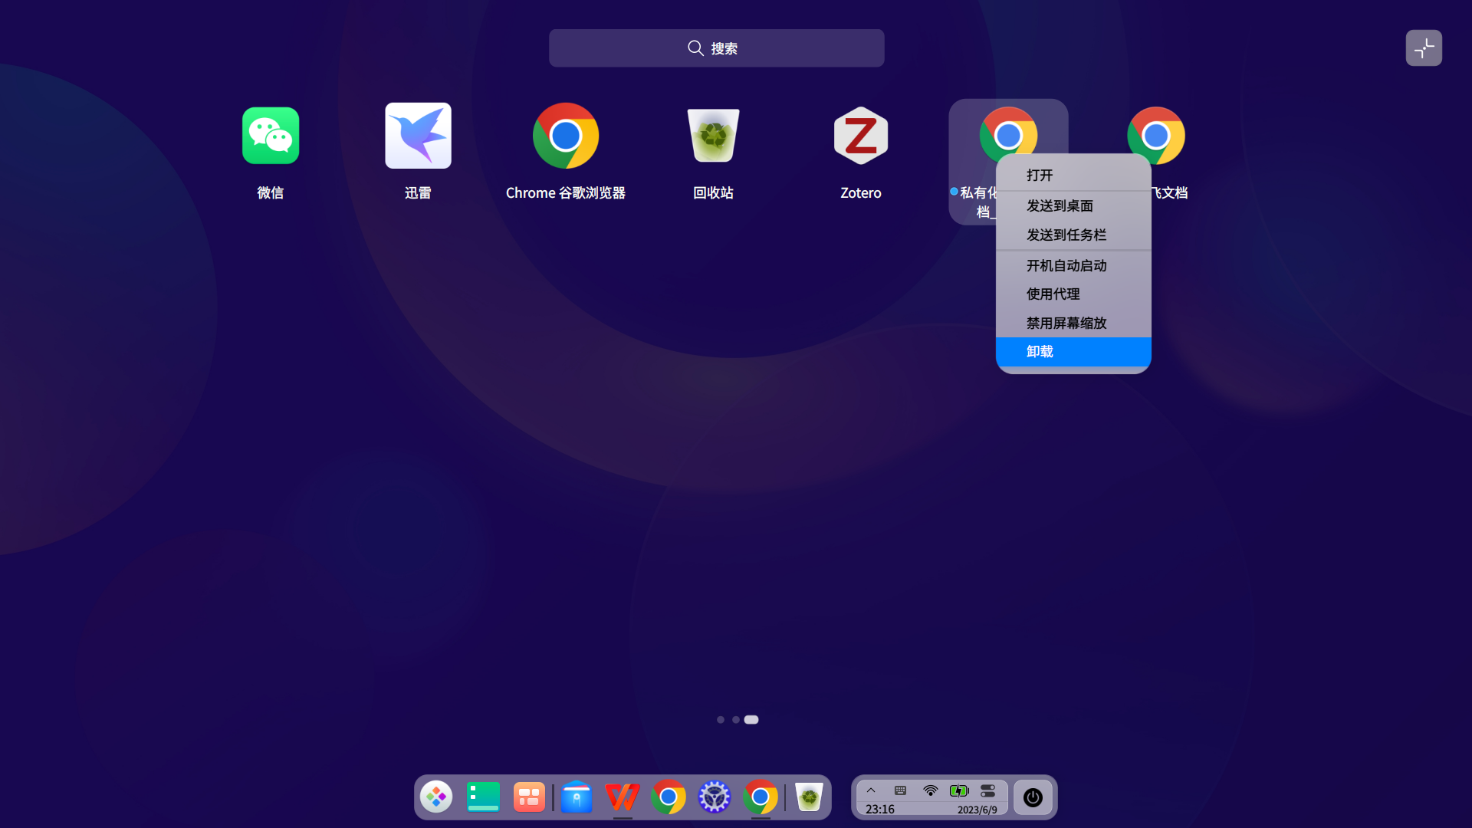Select 使用代理 in the context menu

coord(1073,294)
